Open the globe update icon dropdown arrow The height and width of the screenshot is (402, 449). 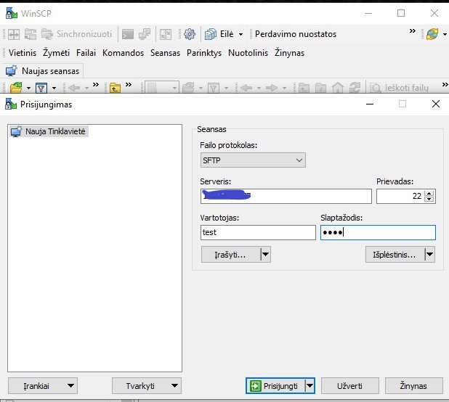pyautogui.click(x=445, y=34)
